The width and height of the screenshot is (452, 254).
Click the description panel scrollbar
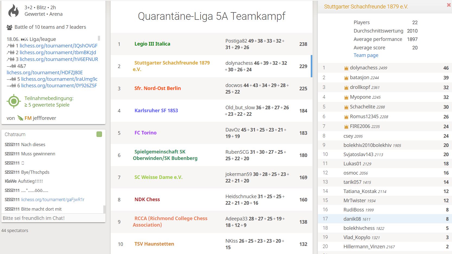coord(99,38)
